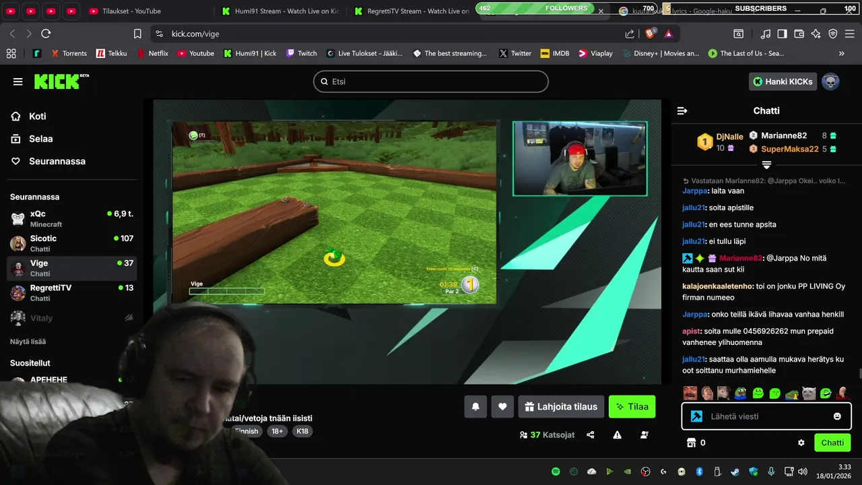The image size is (862, 485).
Task: Open the emoji picker smiley
Action: point(837,416)
